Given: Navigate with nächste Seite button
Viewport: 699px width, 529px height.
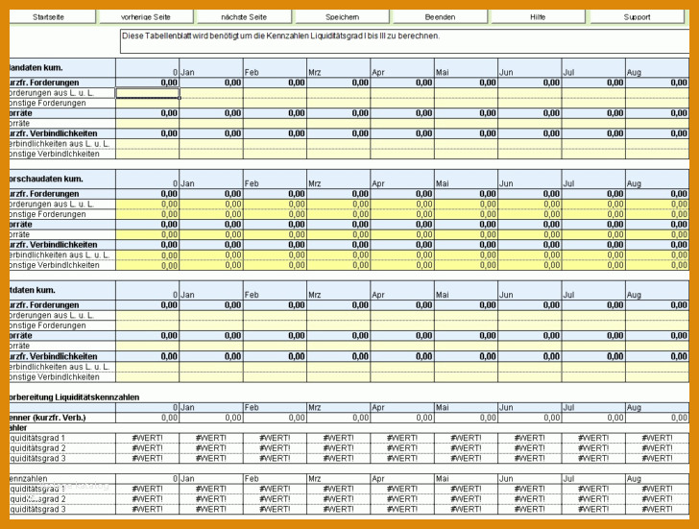Looking at the screenshot, I should click(244, 17).
